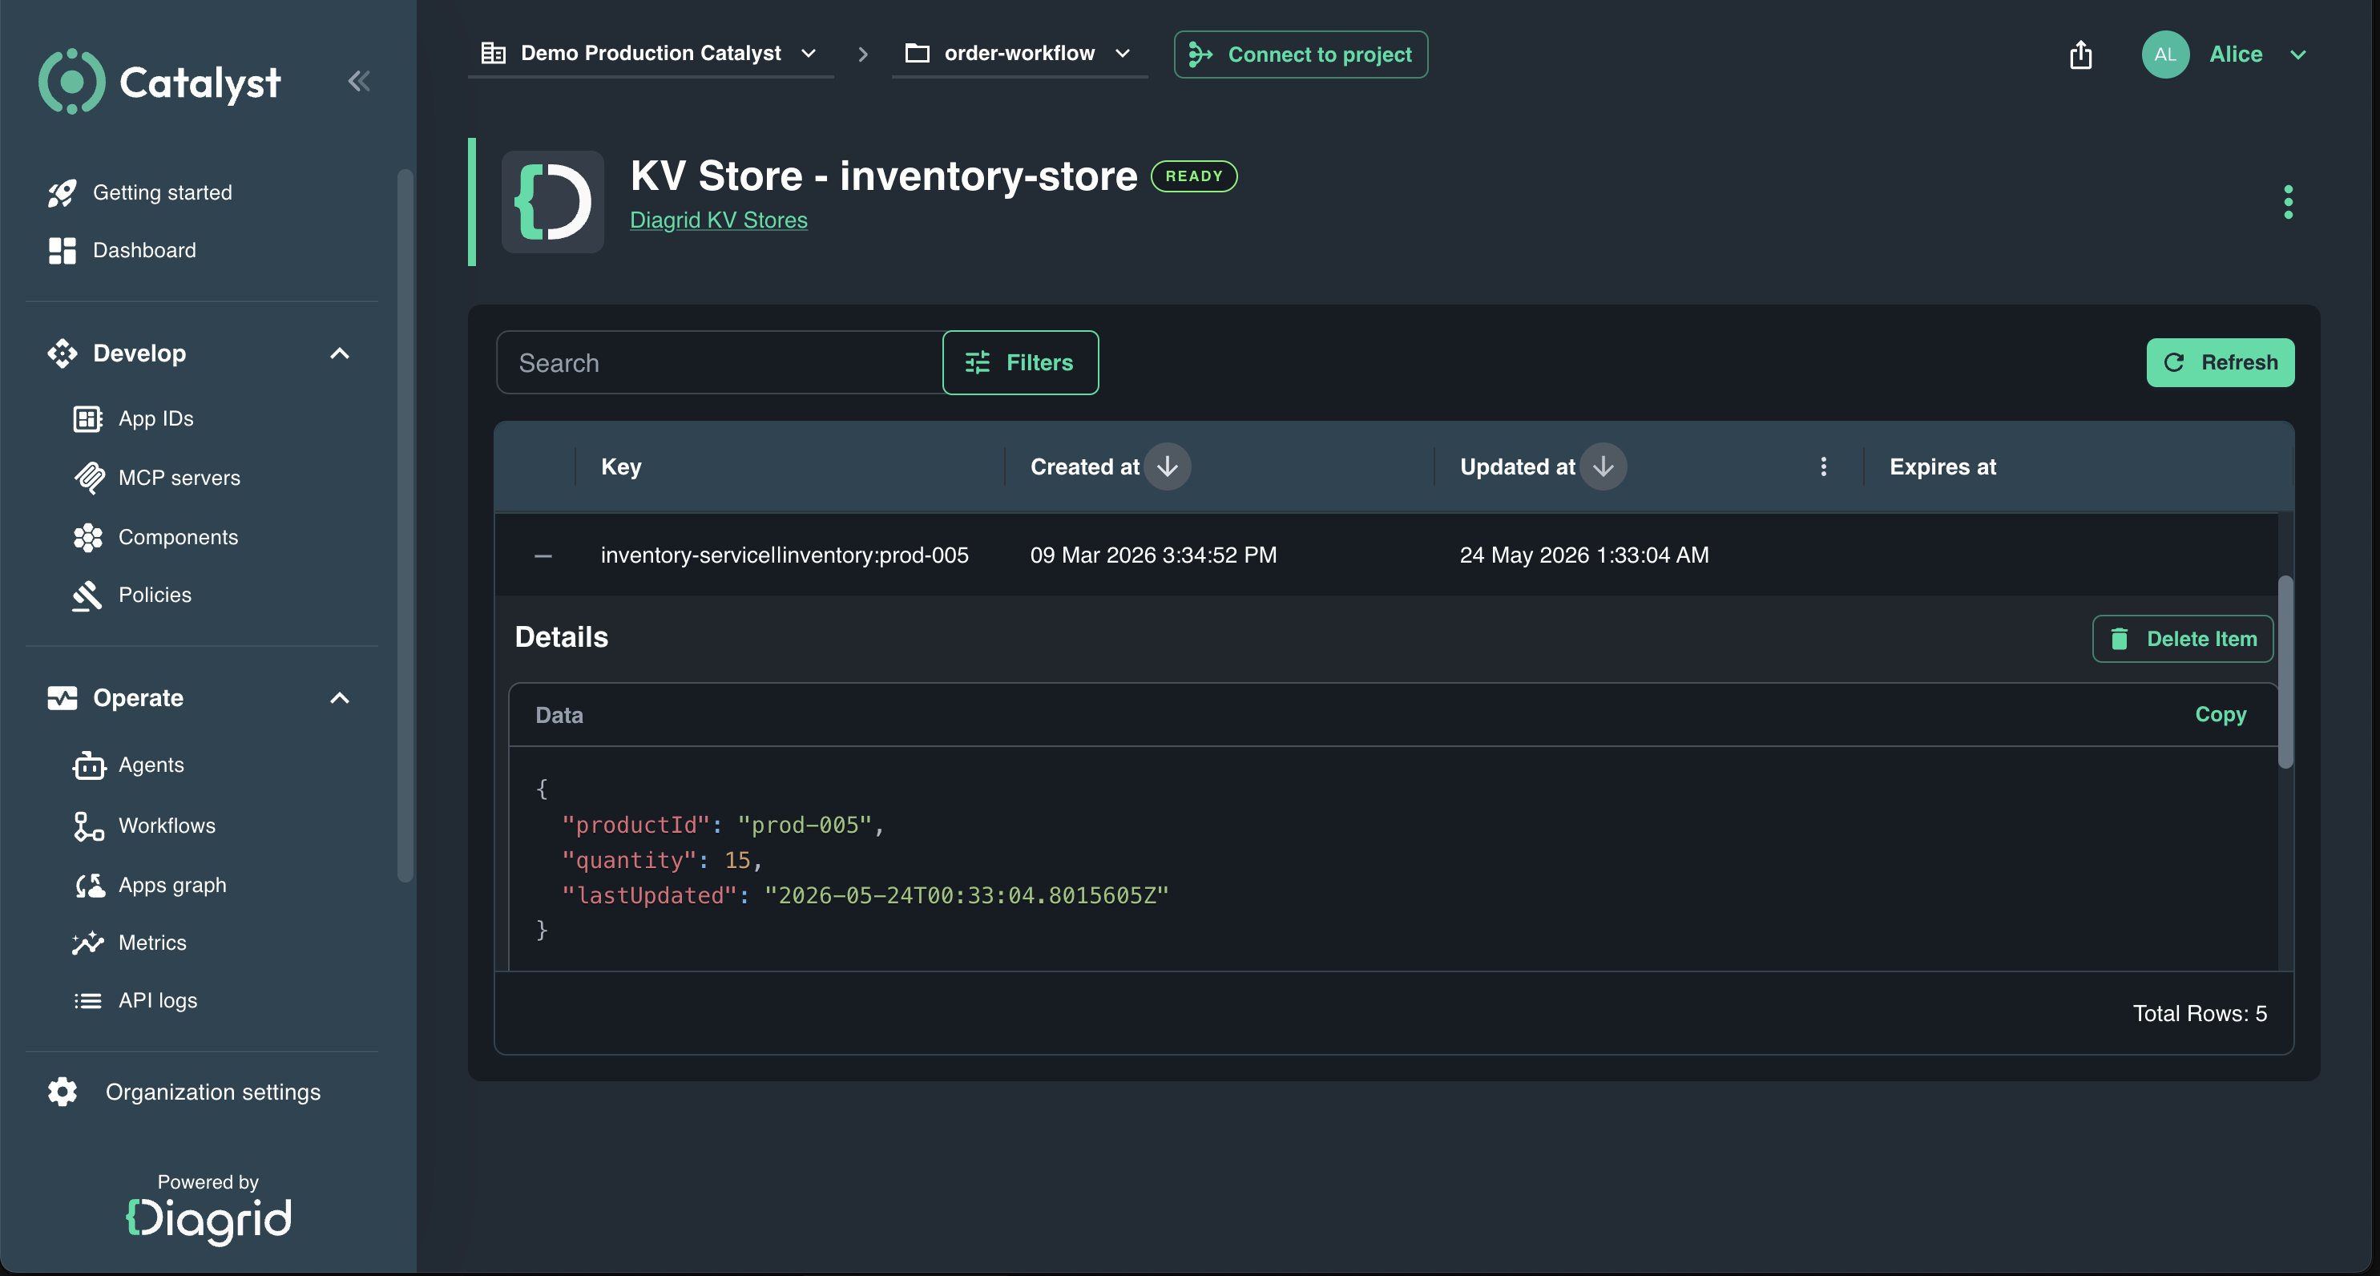The image size is (2380, 1276).
Task: Open the order-workflow project dropdown
Action: click(1019, 54)
